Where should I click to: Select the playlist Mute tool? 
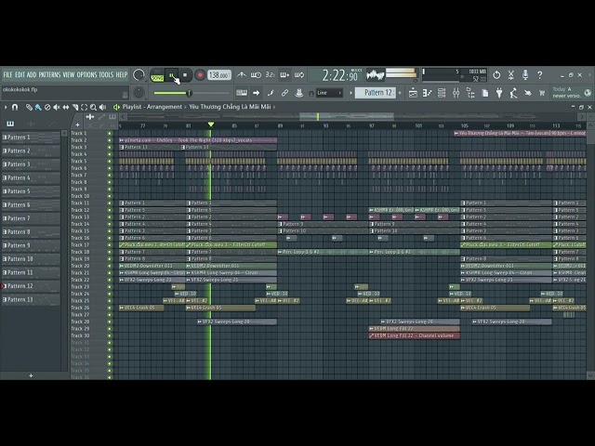coord(57,108)
